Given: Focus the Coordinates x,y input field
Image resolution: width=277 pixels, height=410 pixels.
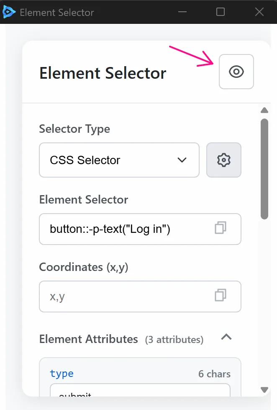Looking at the screenshot, I should (117, 296).
